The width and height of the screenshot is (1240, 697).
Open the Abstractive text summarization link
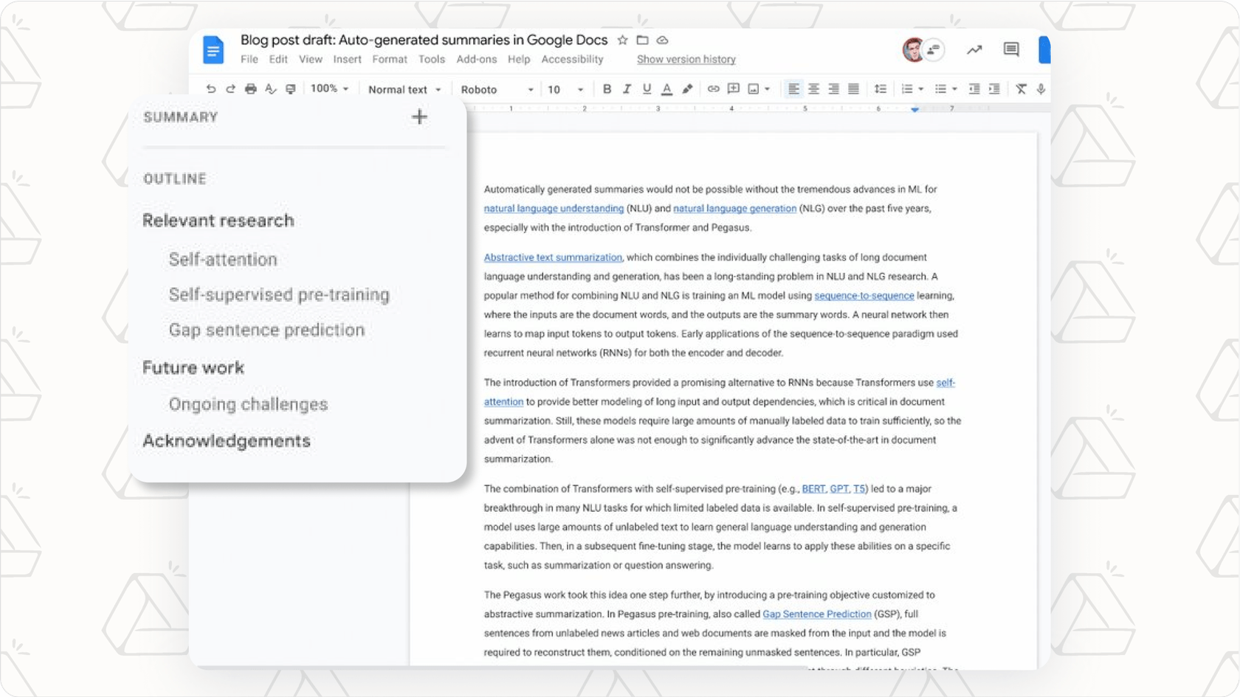tap(552, 257)
